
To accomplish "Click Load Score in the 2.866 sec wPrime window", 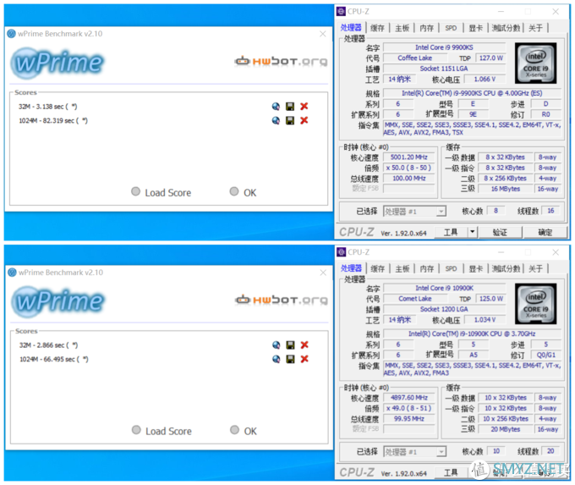I will pyautogui.click(x=162, y=431).
